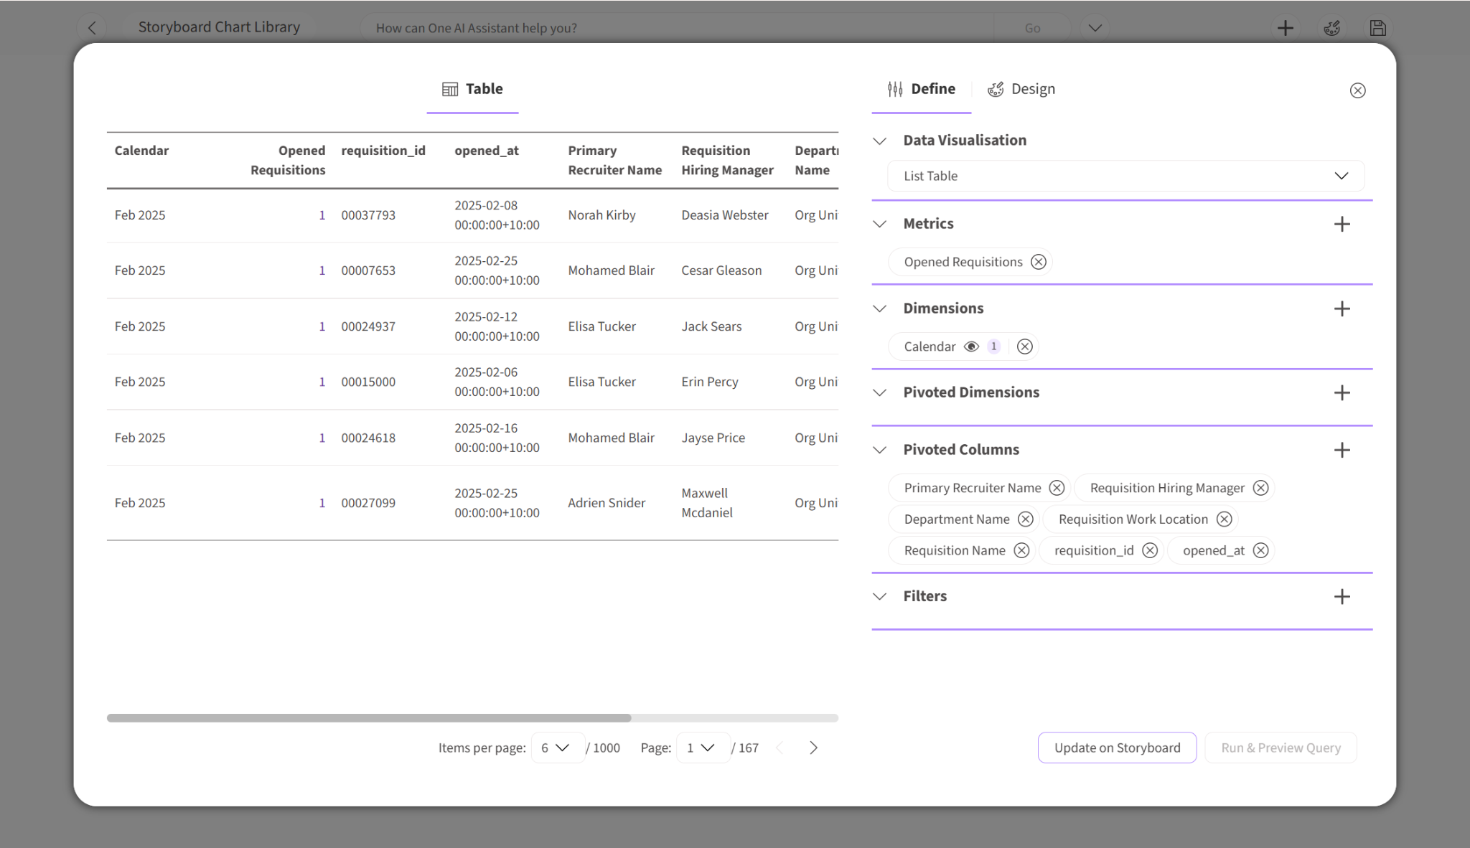Go to next table page arrow

[813, 748]
